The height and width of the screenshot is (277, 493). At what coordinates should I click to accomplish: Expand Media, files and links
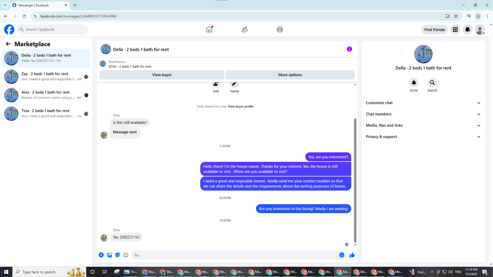[423, 125]
